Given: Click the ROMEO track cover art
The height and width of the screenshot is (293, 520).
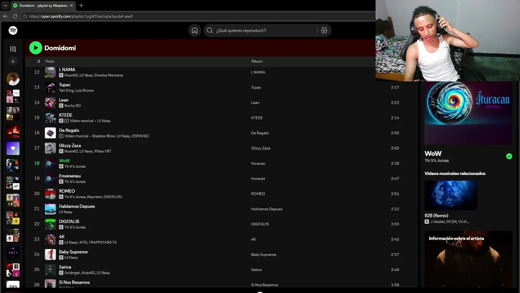Looking at the screenshot, I should pos(50,194).
